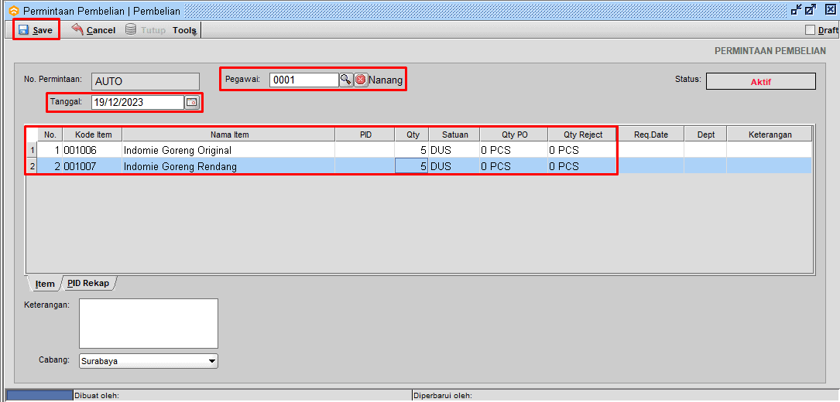
Task: Click the Pegawai code input field
Action: [x=303, y=80]
